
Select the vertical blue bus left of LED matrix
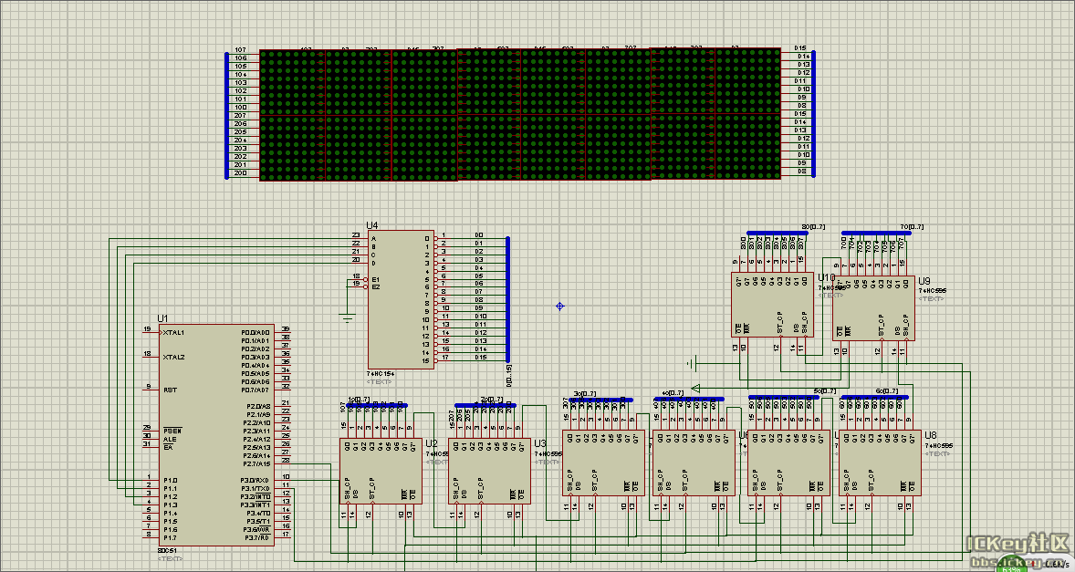[x=227, y=115]
